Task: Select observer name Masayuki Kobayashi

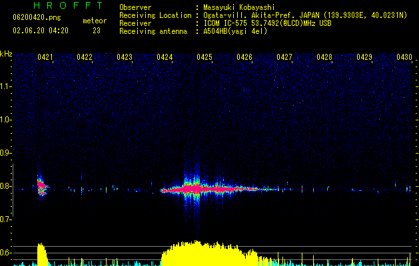Action: [x=239, y=7]
